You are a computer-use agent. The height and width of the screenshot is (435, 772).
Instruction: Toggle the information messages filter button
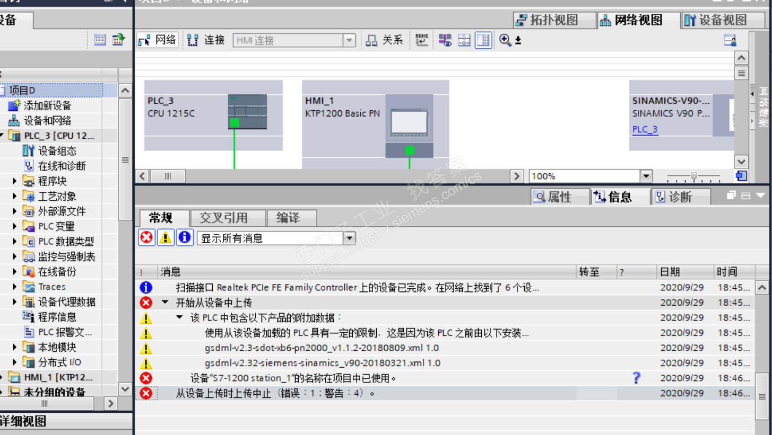tap(184, 237)
